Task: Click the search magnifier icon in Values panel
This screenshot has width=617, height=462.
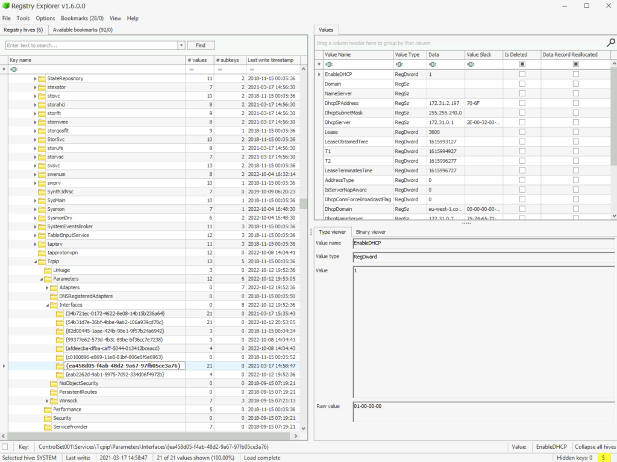Action: click(x=611, y=43)
